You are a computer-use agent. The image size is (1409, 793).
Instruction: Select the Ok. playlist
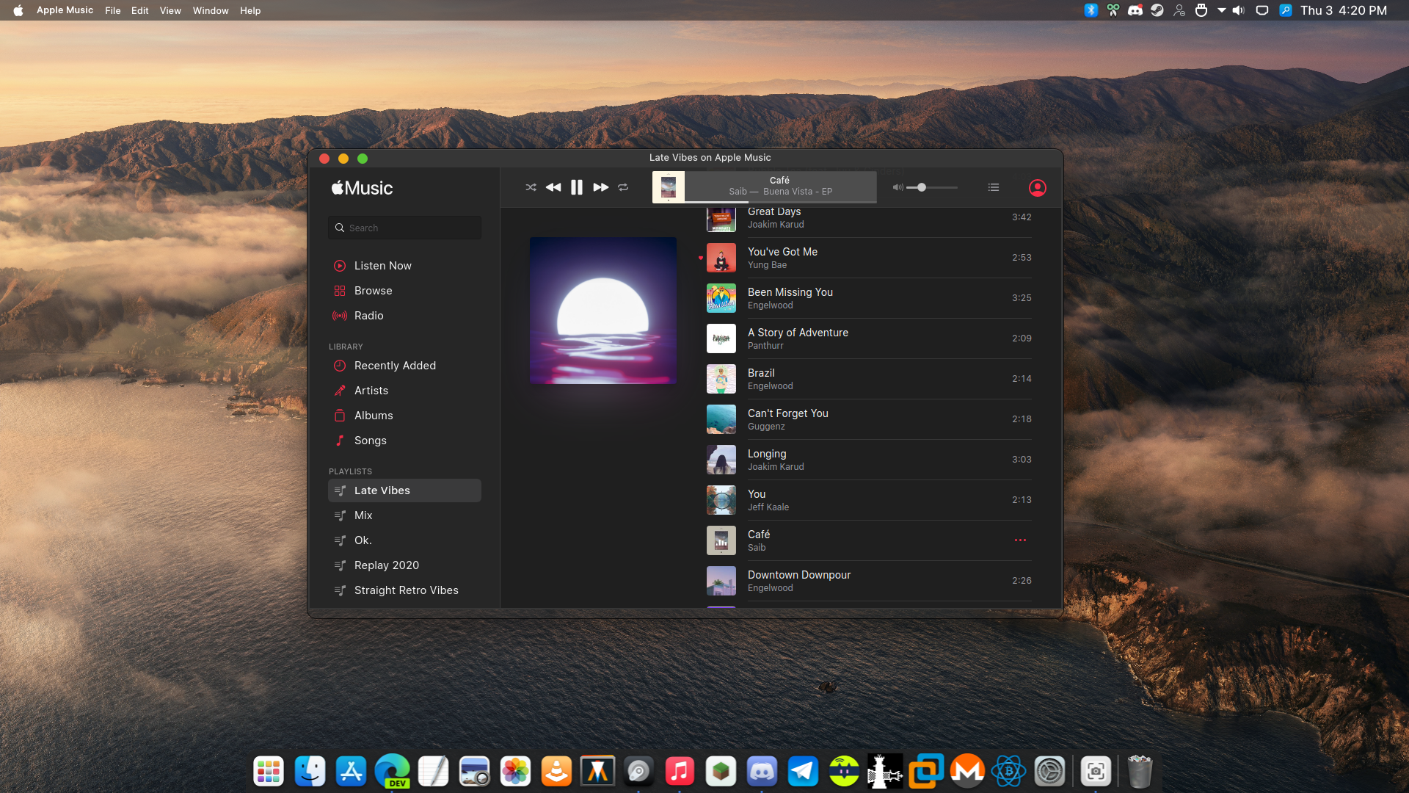pos(404,540)
